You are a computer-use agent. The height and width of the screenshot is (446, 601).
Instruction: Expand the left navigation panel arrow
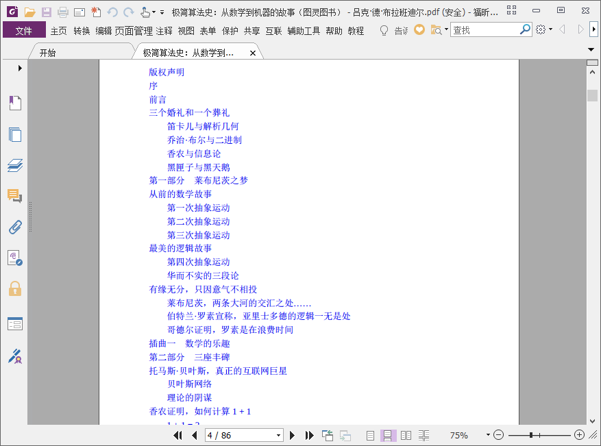pyautogui.click(x=20, y=69)
